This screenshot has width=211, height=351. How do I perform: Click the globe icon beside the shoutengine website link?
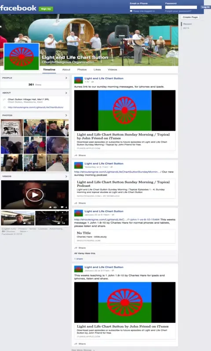4,107
